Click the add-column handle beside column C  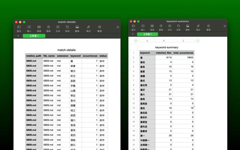[x=198, y=40]
